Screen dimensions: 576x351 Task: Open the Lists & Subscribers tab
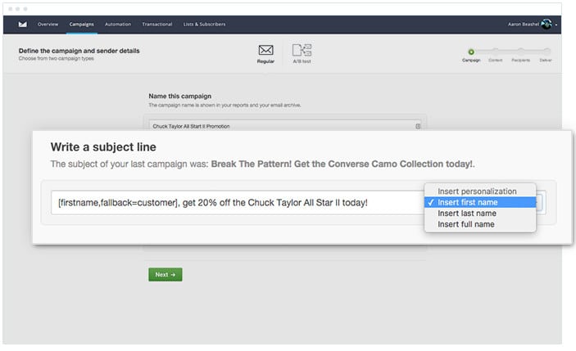click(x=205, y=25)
